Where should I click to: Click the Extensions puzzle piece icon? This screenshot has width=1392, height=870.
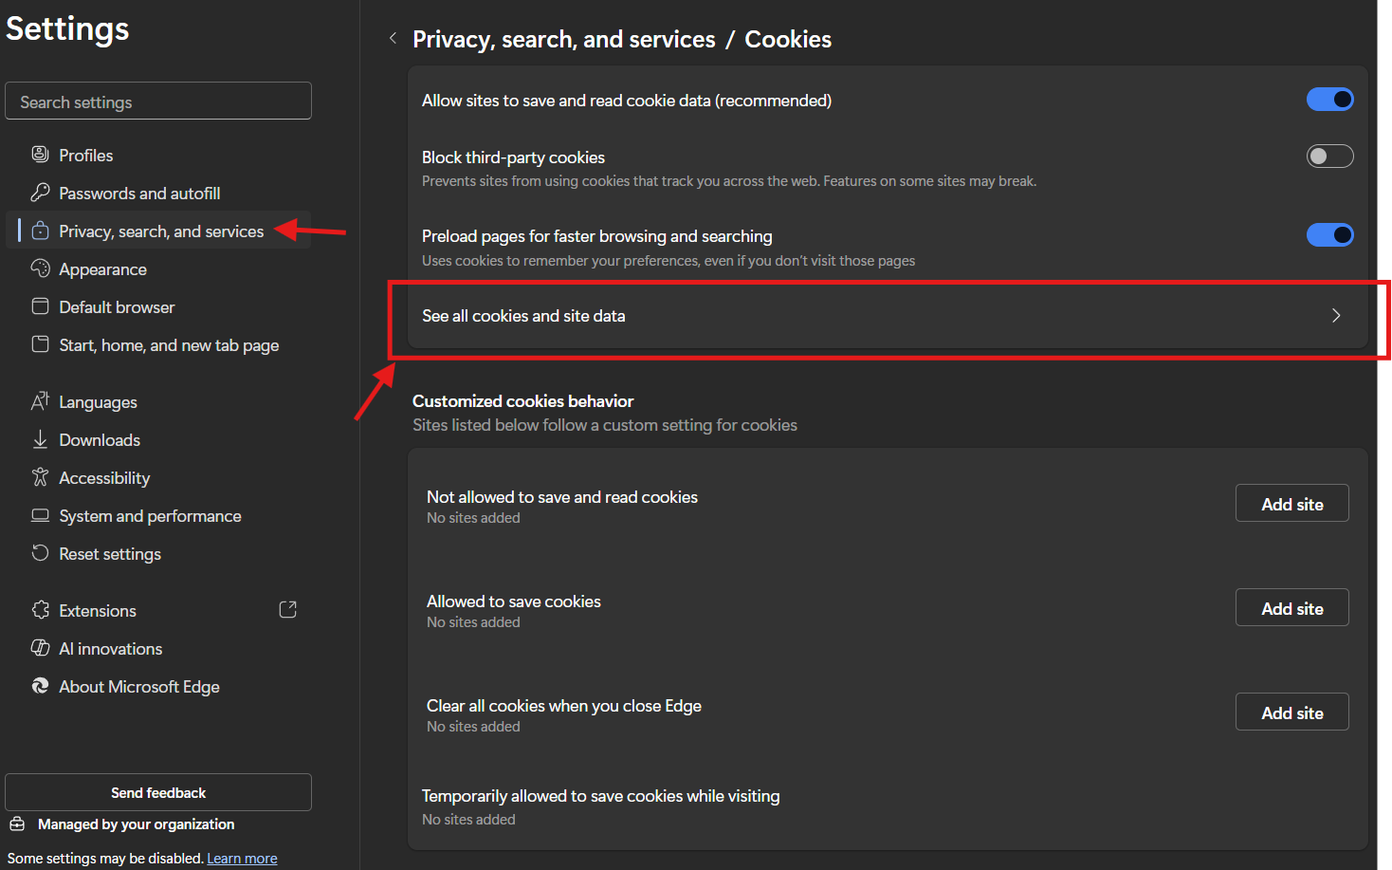[40, 610]
